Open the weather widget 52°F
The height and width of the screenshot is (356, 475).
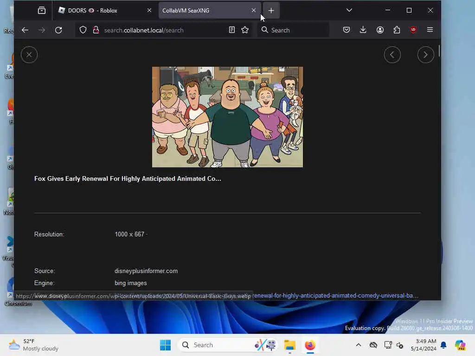pyautogui.click(x=33, y=345)
